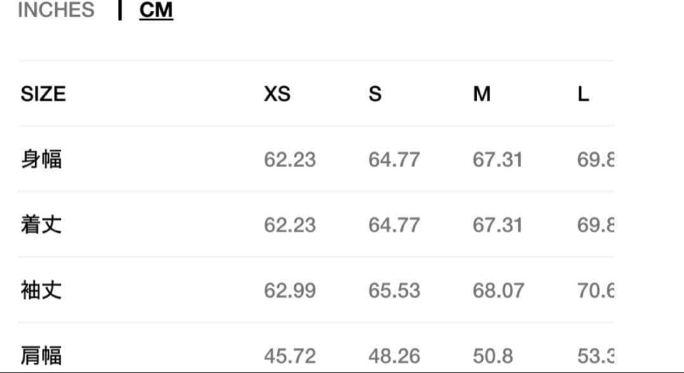Click the 着丈 row label
This screenshot has height=373, width=684.
(x=41, y=225)
